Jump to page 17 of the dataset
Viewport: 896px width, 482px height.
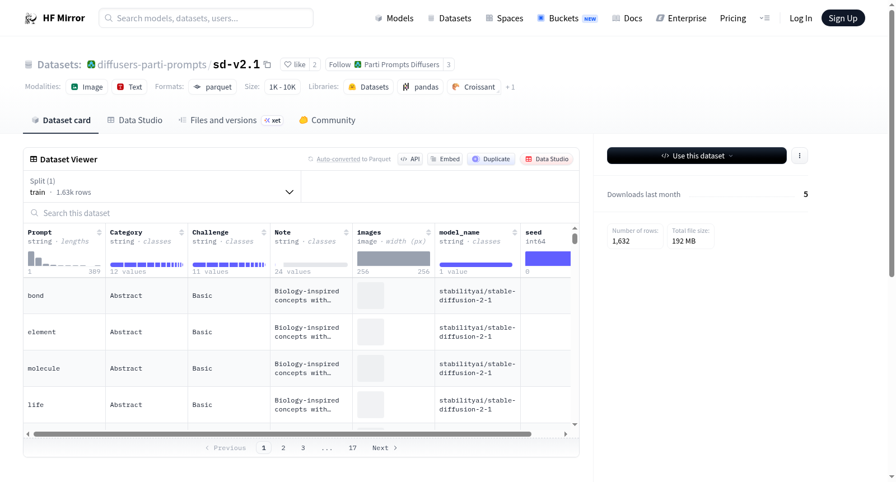point(353,448)
